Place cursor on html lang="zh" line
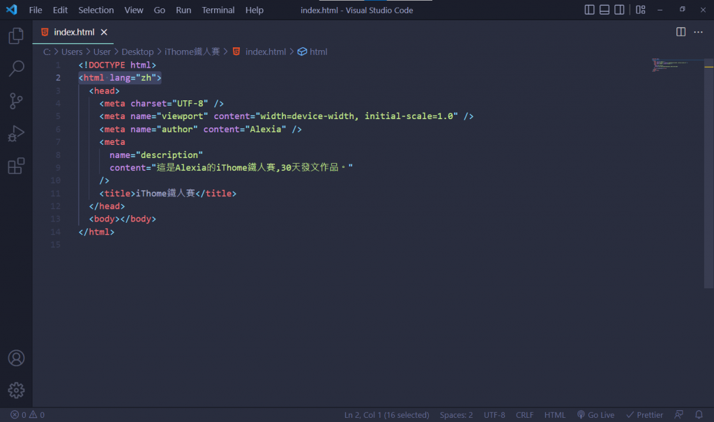The width and height of the screenshot is (714, 422). click(x=120, y=78)
